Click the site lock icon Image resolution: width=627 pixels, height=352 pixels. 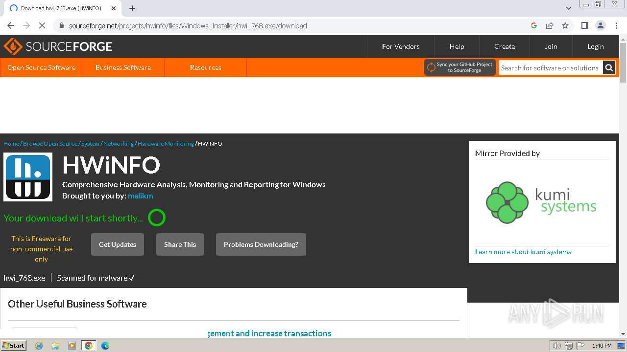tap(61, 26)
